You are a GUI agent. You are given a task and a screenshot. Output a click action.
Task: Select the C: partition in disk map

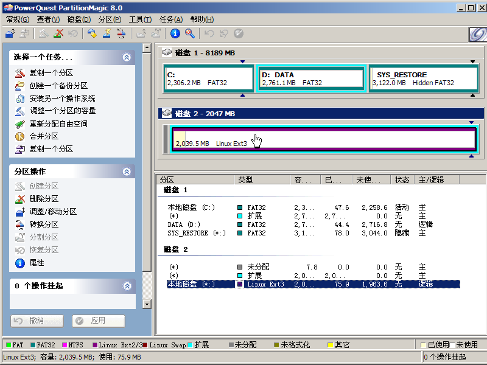[209, 78]
